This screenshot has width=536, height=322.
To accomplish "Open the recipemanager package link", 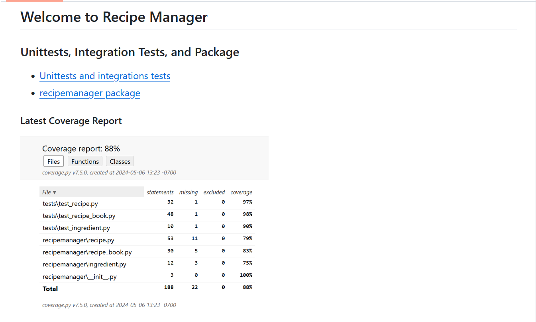I will tap(90, 93).
